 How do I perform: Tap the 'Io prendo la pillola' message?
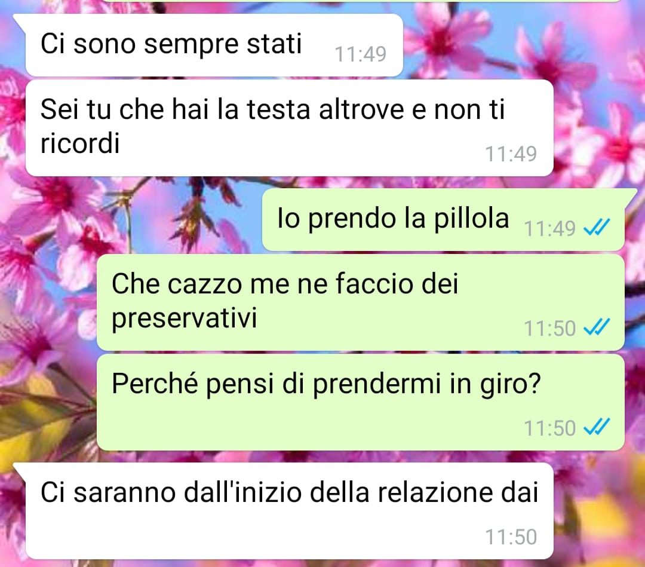pos(443,220)
